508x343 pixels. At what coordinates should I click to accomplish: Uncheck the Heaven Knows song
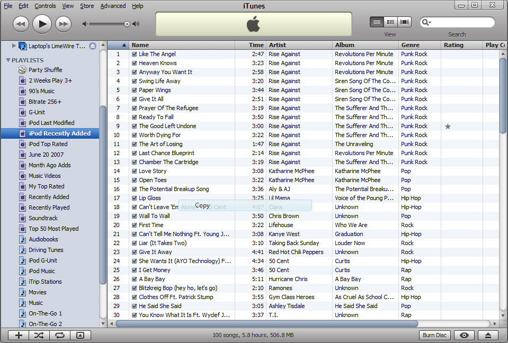pos(134,63)
